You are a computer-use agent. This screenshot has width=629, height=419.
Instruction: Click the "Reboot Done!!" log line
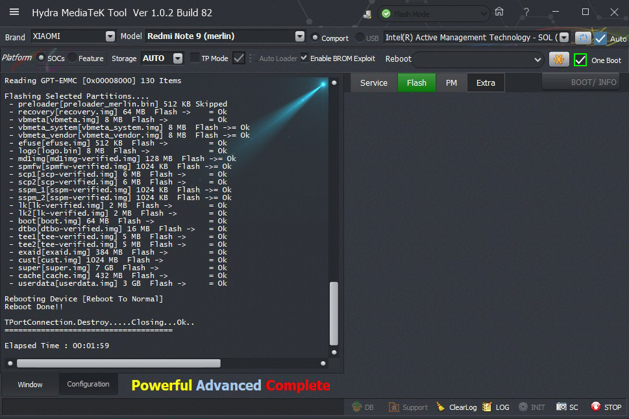click(34, 307)
